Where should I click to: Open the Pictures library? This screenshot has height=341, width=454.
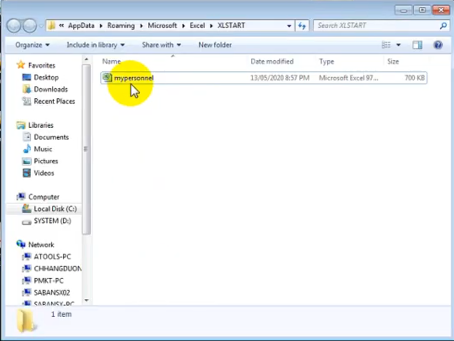46,161
